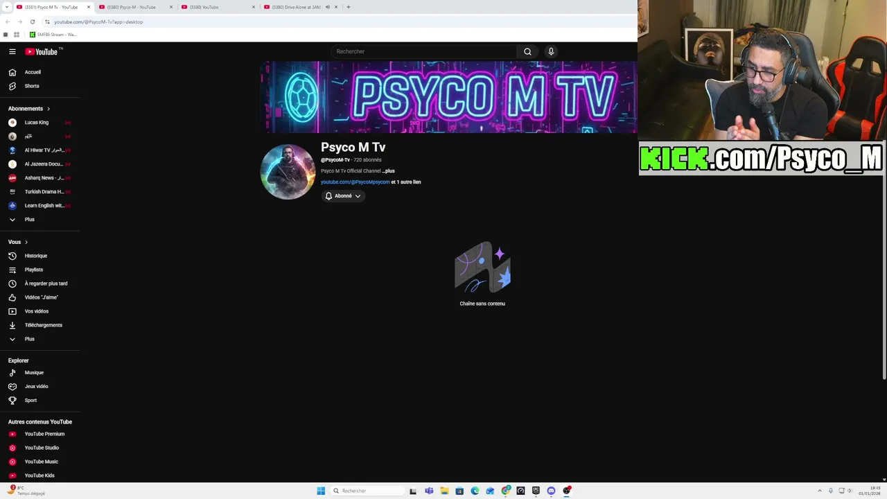Open YouTube Music link
887x499 pixels.
coord(40,462)
